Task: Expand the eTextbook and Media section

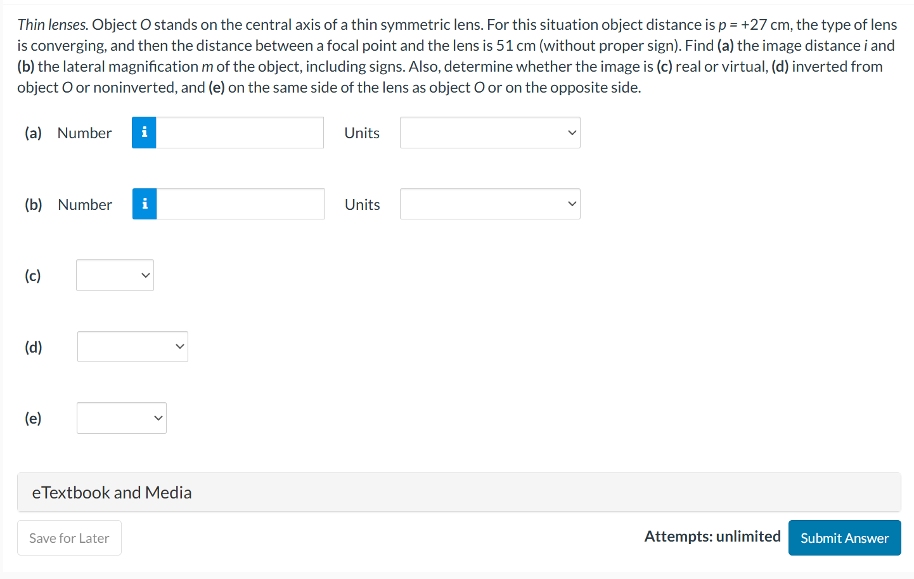Action: (112, 492)
